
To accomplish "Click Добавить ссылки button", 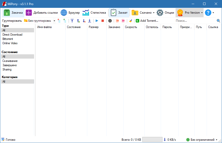I will (x=42, y=13).
